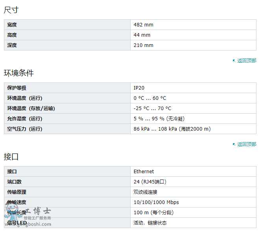The width and height of the screenshot is (262, 232).
Task: Click the -25 °C ... 70 °C storage temperature value
Action: [152, 109]
